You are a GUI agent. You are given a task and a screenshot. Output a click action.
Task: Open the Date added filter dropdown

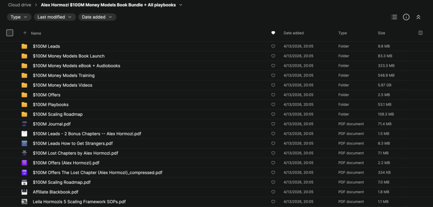[97, 17]
